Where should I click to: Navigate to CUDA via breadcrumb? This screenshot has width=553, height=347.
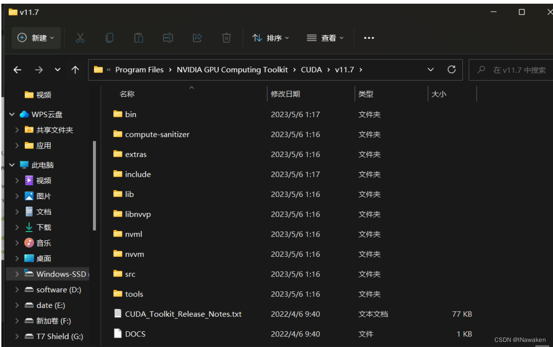311,69
